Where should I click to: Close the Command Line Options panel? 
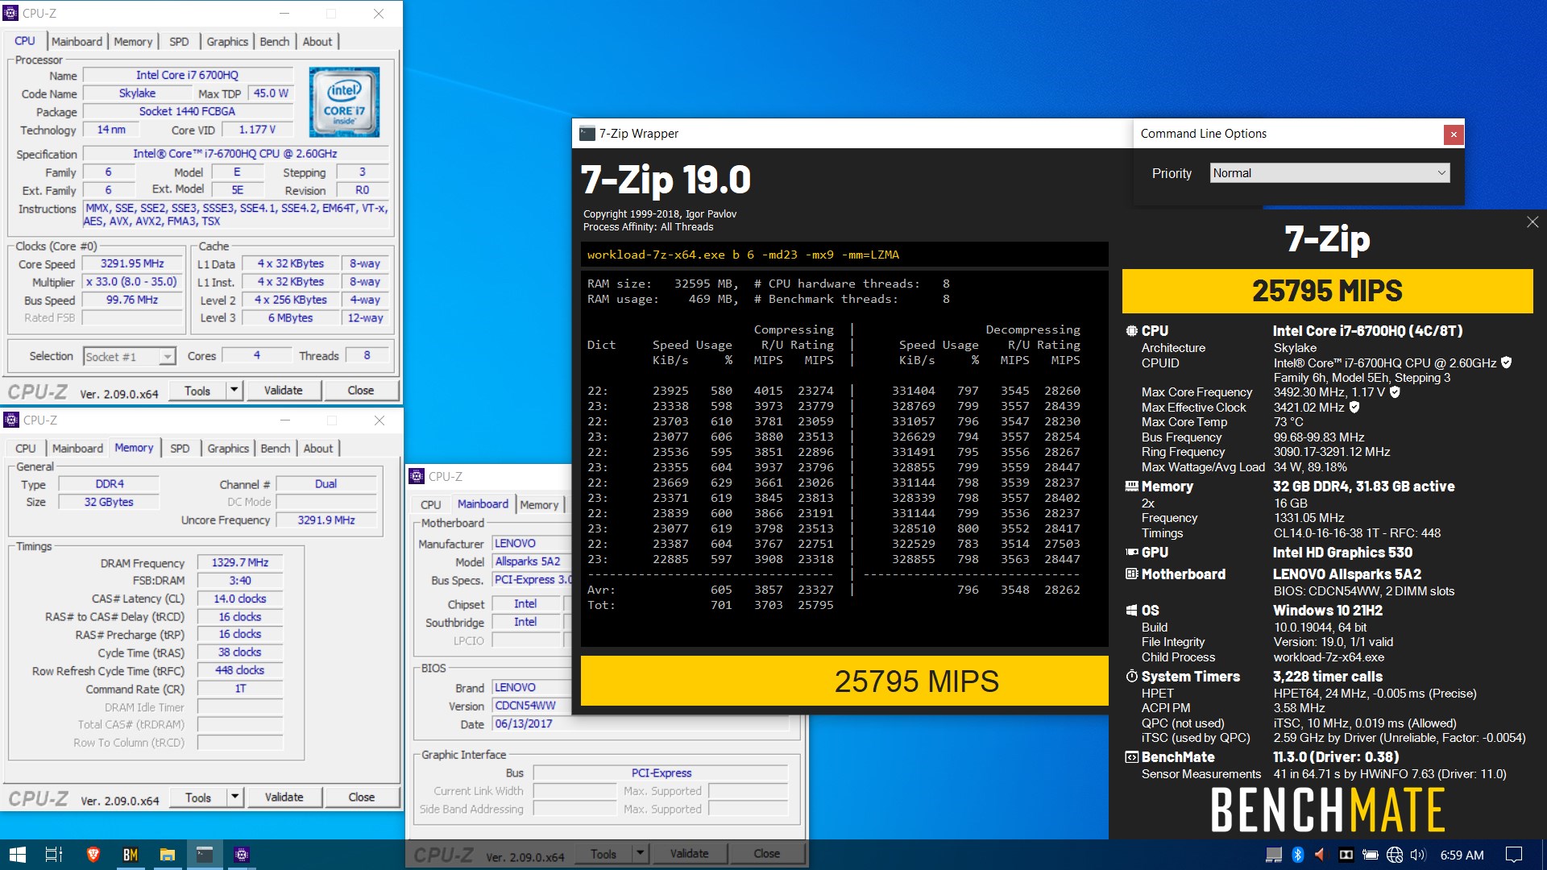click(1454, 135)
